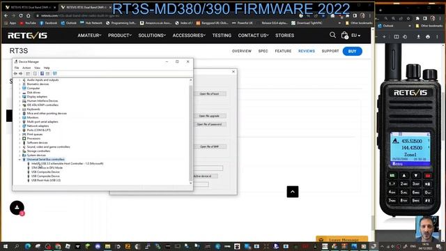Open the View menu in Device Manager
The height and width of the screenshot is (251, 446).
coord(37,68)
